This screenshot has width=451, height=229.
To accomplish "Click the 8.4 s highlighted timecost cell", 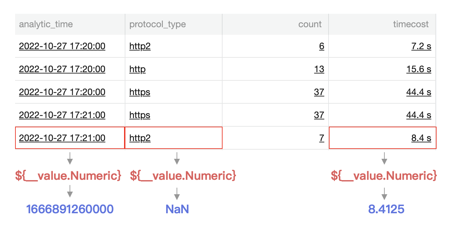I will 421,138.
